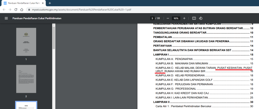This screenshot has width=259, height=109.
Task: Click the address bar URL field
Action: [x=82, y=10]
